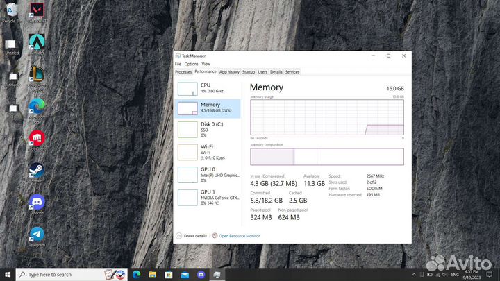Click the Memory composition bar

(327, 156)
